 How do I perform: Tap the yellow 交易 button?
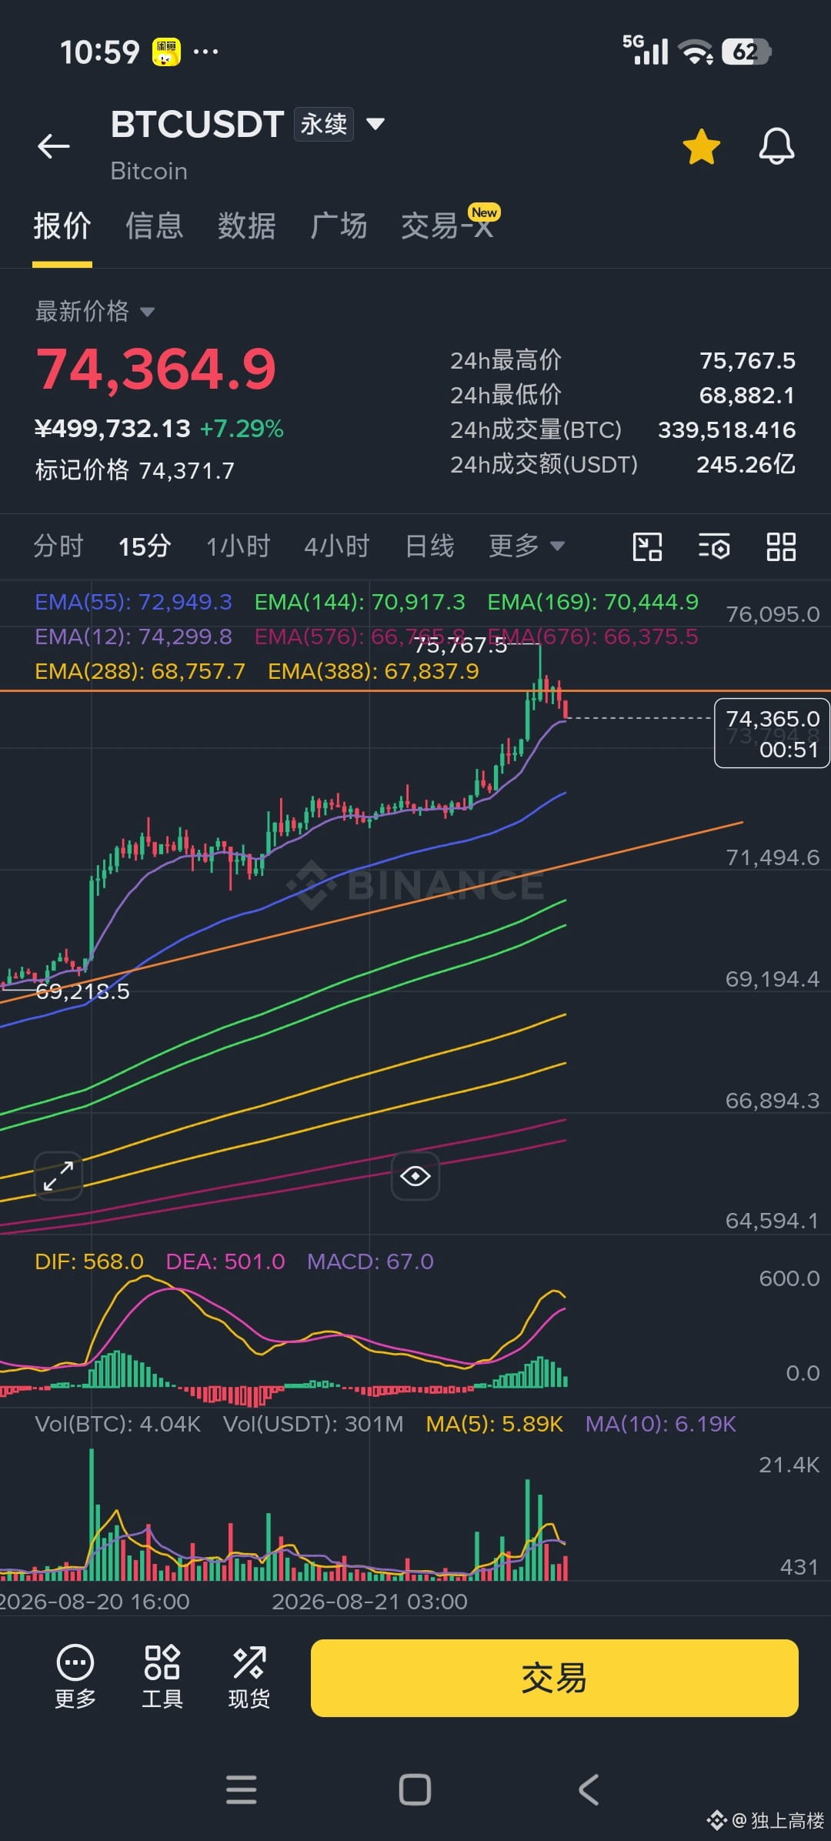(554, 1678)
